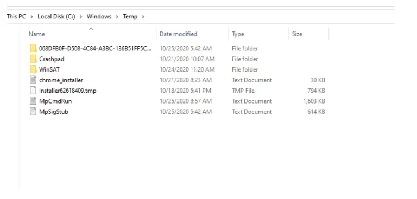Go to This PC in the breadcrumb

pyautogui.click(x=16, y=16)
